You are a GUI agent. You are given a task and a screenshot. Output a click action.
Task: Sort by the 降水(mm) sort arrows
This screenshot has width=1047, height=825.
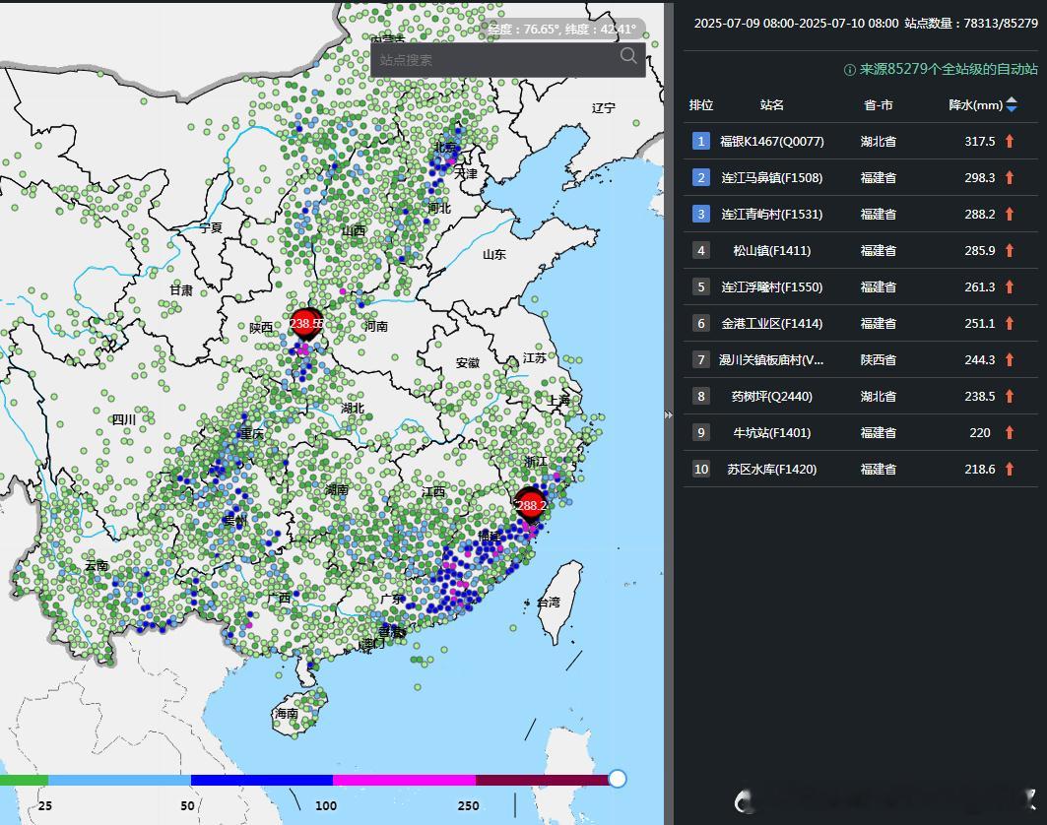[x=1012, y=104]
